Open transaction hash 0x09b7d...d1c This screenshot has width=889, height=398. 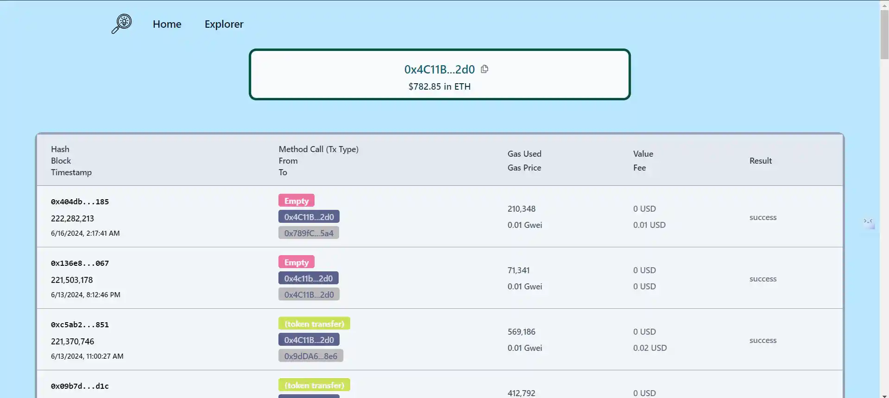[80, 386]
